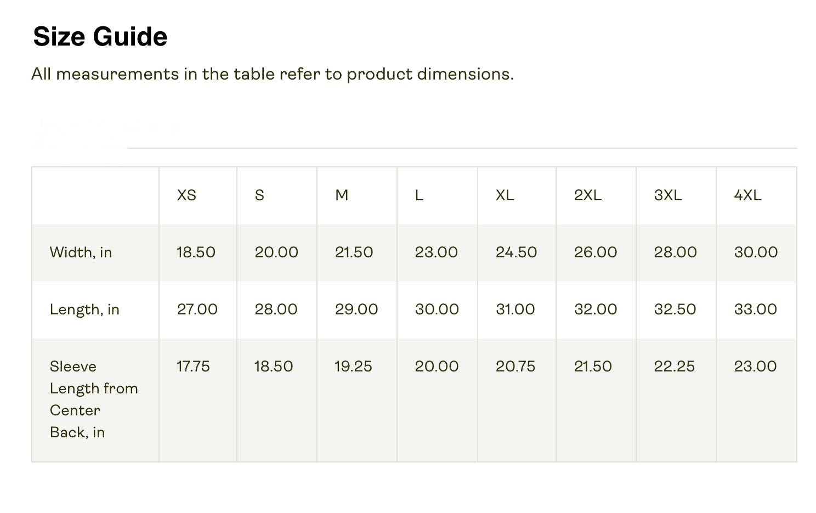The width and height of the screenshot is (816, 513).
Task: Select the 2XL size column header
Action: [587, 195]
